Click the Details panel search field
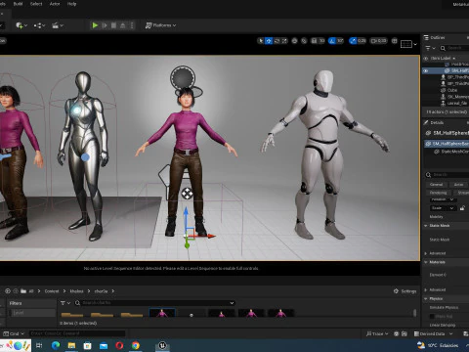The height and width of the screenshot is (352, 469). [x=448, y=175]
